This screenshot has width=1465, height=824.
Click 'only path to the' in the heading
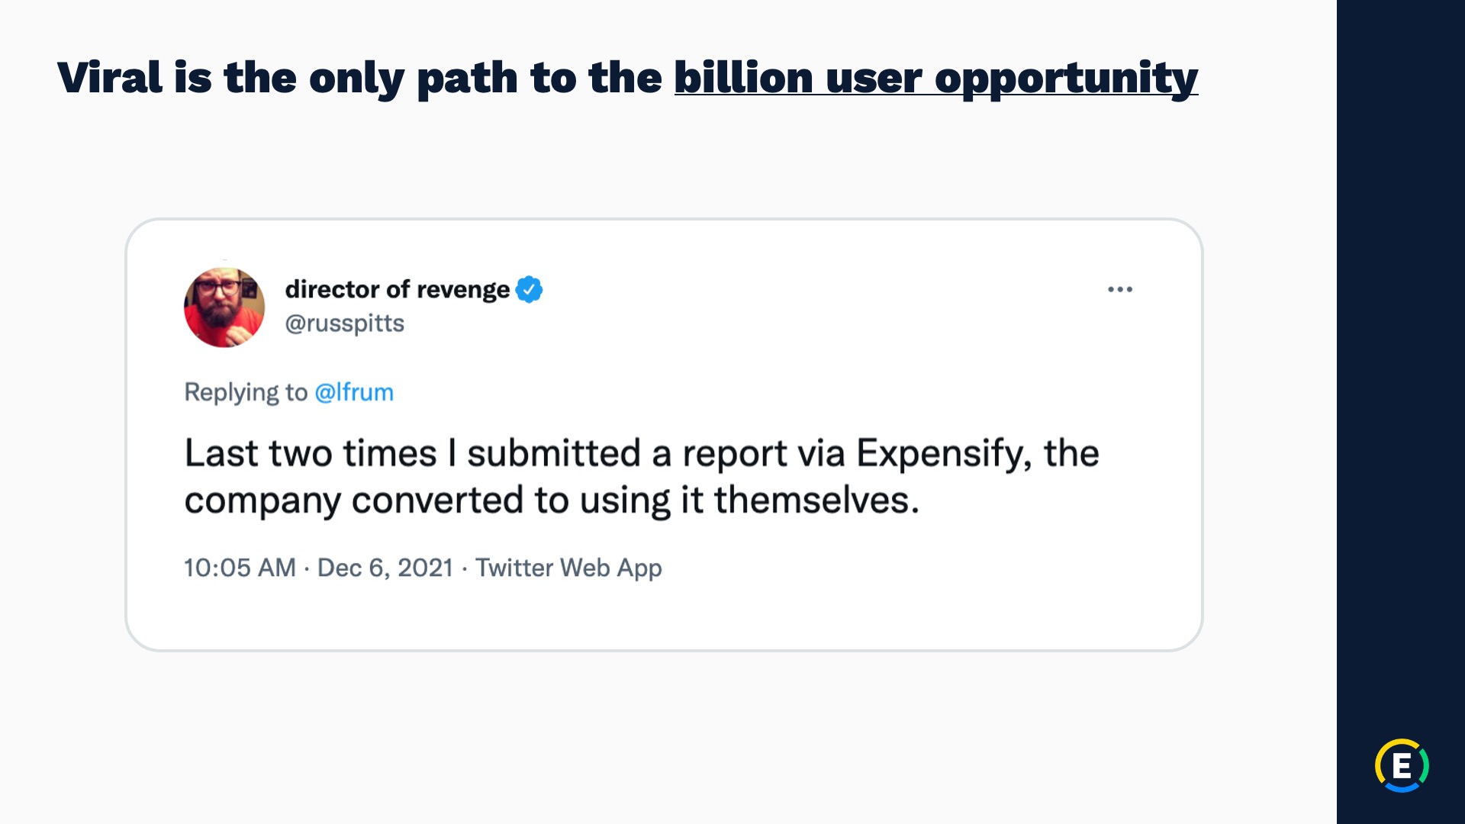[485, 79]
